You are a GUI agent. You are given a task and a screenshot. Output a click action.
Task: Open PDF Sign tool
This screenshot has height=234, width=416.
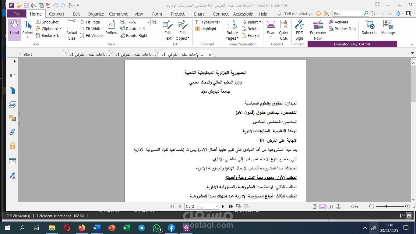(299, 30)
